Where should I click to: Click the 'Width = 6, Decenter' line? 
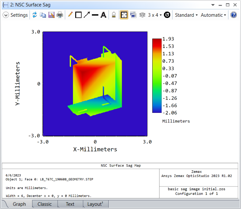pos(49,196)
